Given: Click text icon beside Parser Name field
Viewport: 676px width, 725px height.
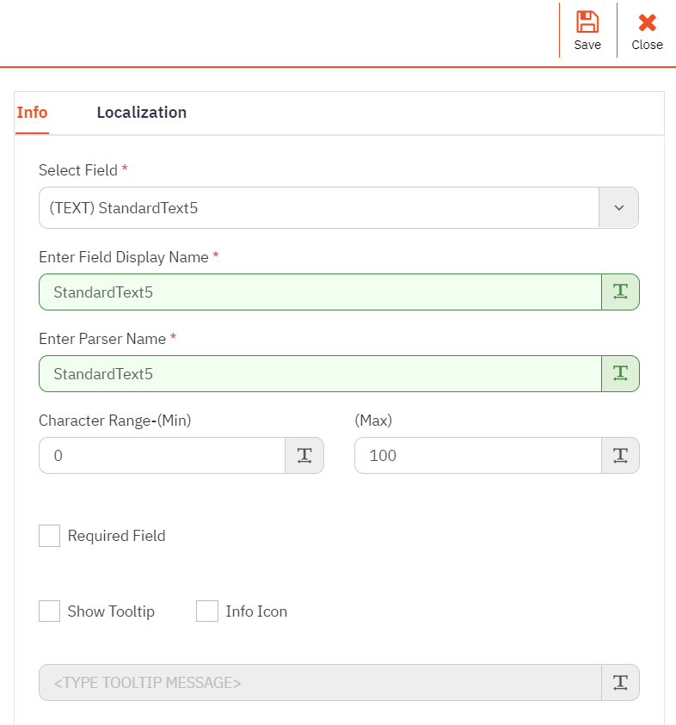Looking at the screenshot, I should [620, 373].
